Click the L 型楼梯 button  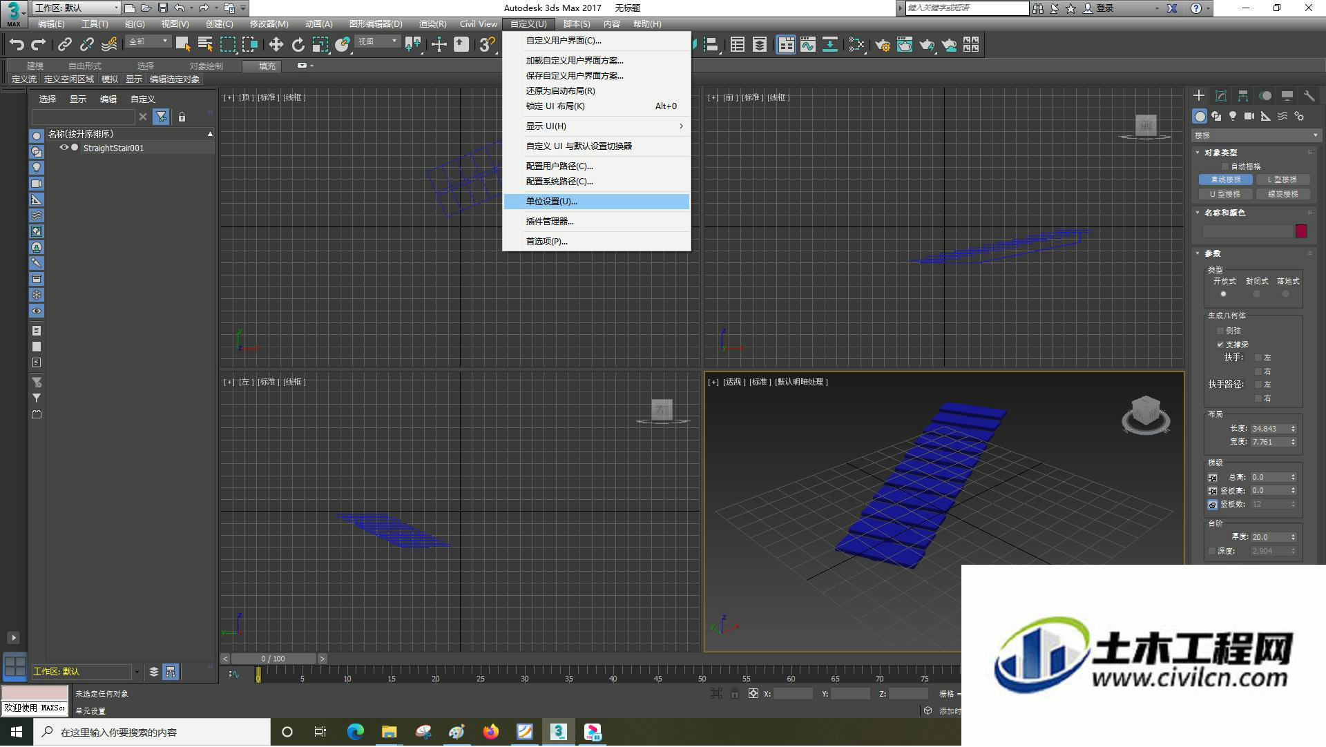(x=1282, y=180)
